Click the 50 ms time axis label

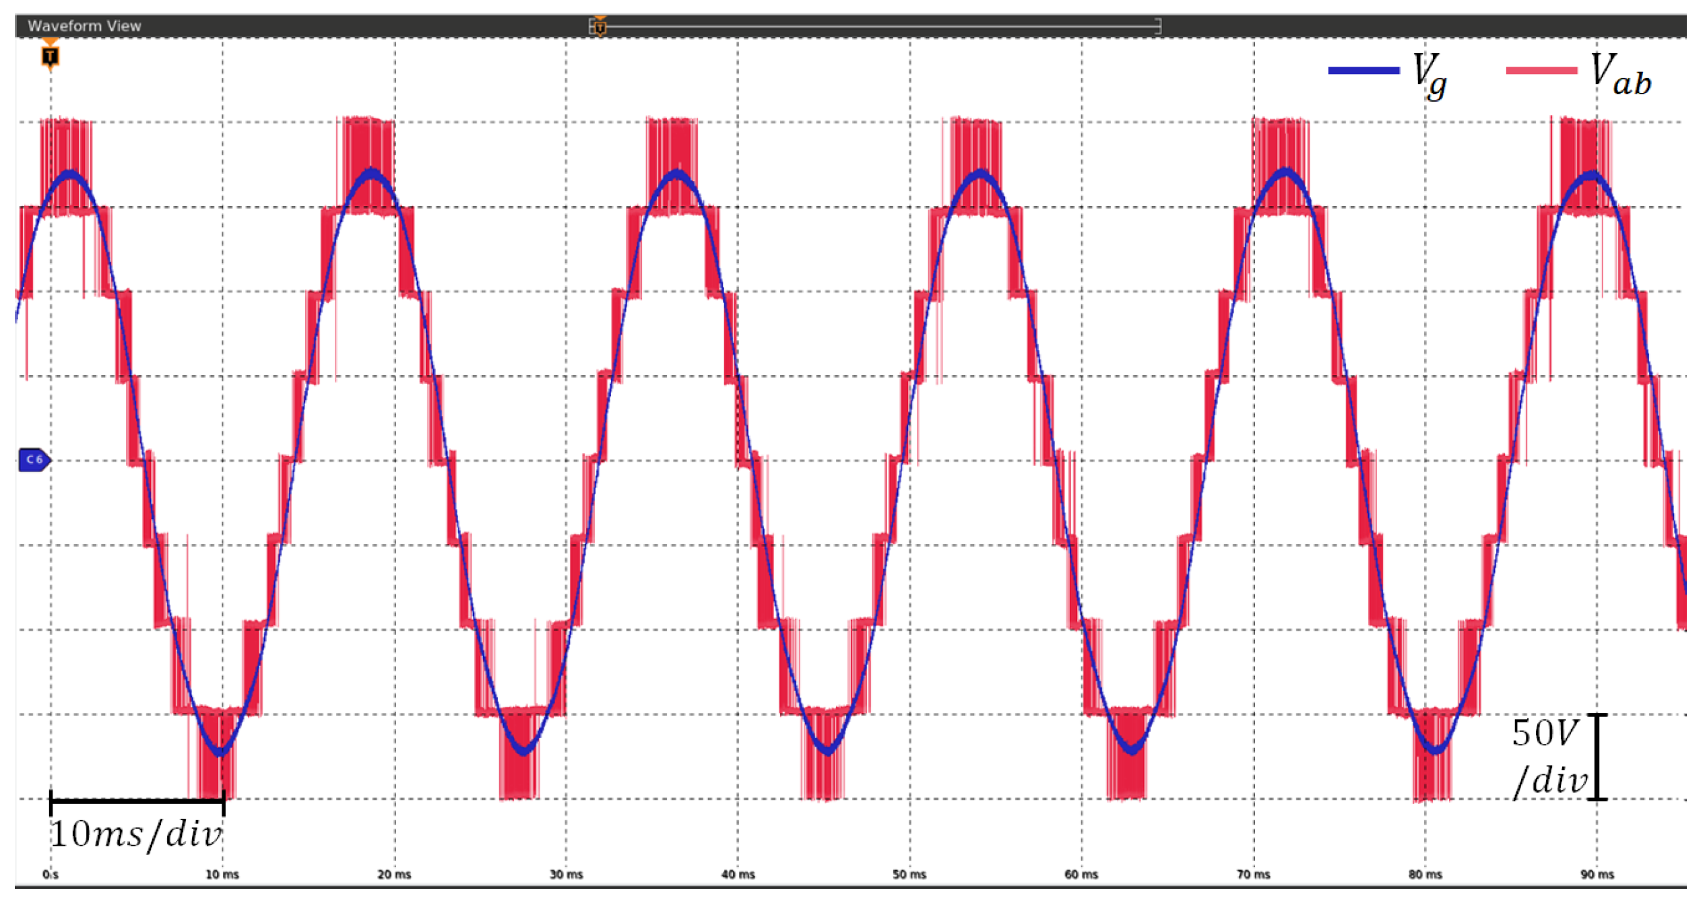pyautogui.click(x=909, y=874)
